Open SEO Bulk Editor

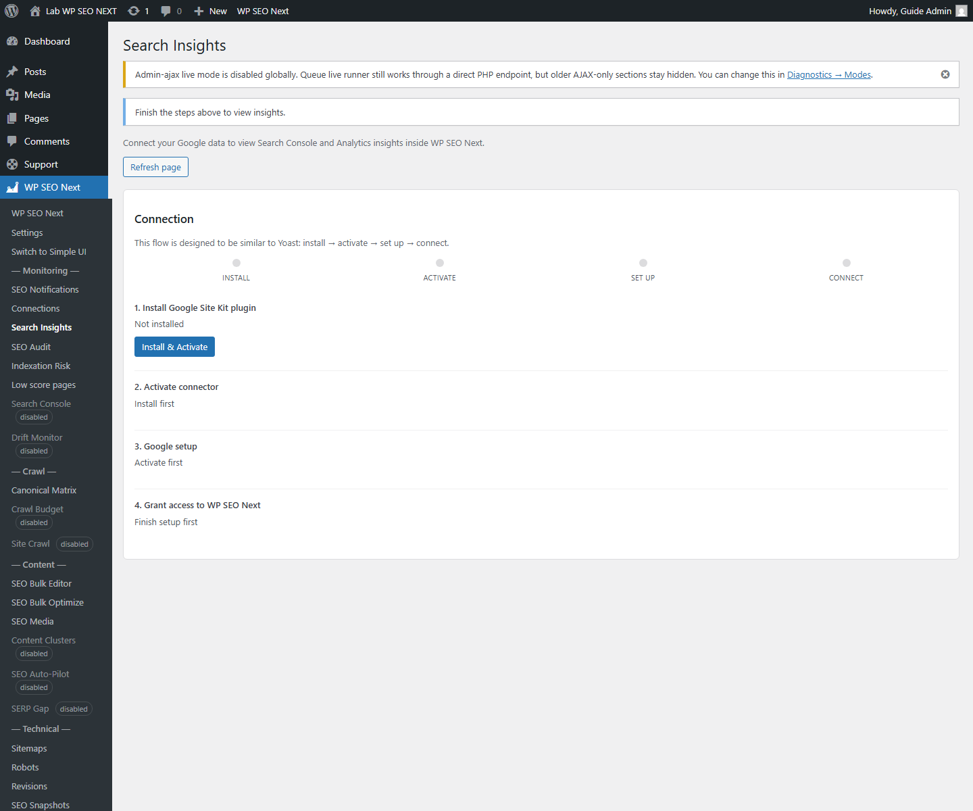41,583
